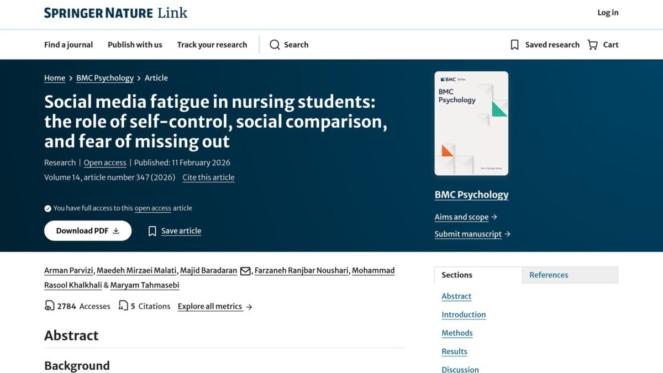Click the Citations quote icon
663x373 pixels.
pos(123,306)
